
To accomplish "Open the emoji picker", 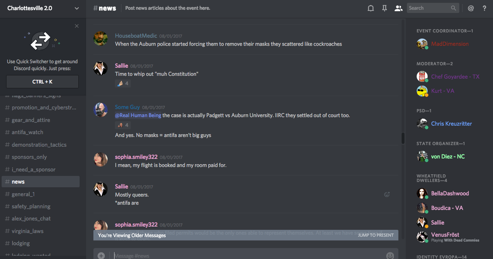I will pyautogui.click(x=390, y=256).
